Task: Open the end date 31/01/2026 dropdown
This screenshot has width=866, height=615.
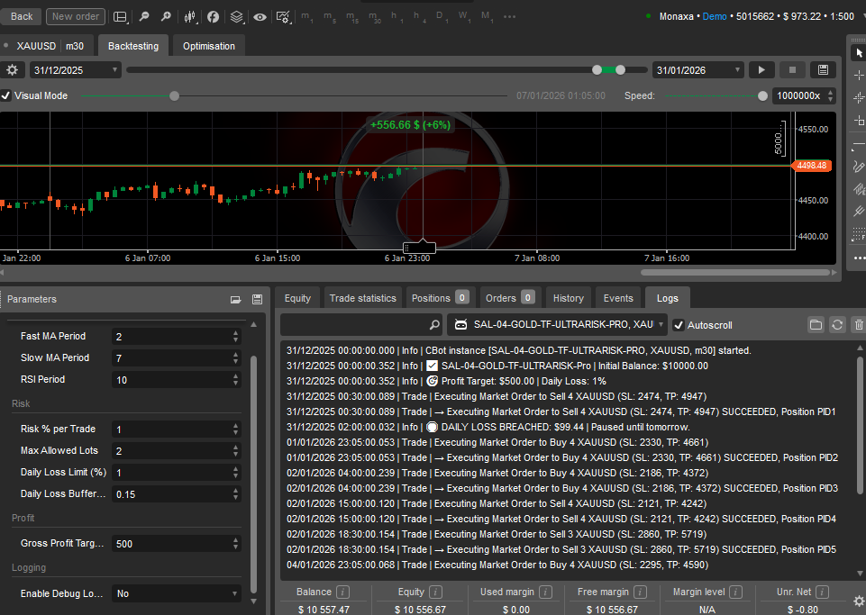Action: pos(737,69)
